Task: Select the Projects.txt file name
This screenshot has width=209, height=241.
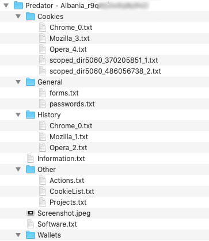Action: pos(68,202)
